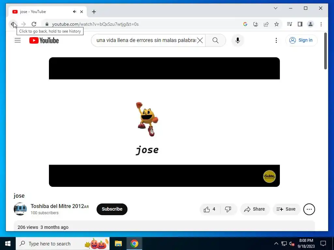Toggle the Chrome side panel
The width and height of the screenshot is (334, 250).
[300, 24]
